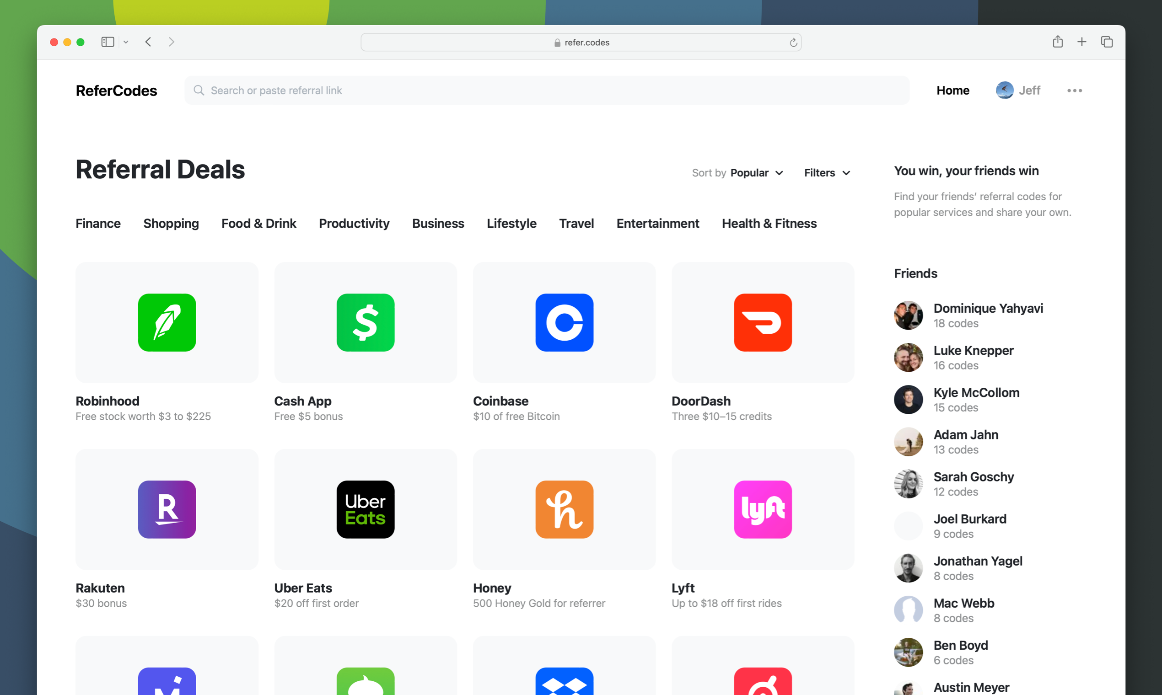Select the Finance category tab
Screen dimensions: 1162x695
click(98, 224)
